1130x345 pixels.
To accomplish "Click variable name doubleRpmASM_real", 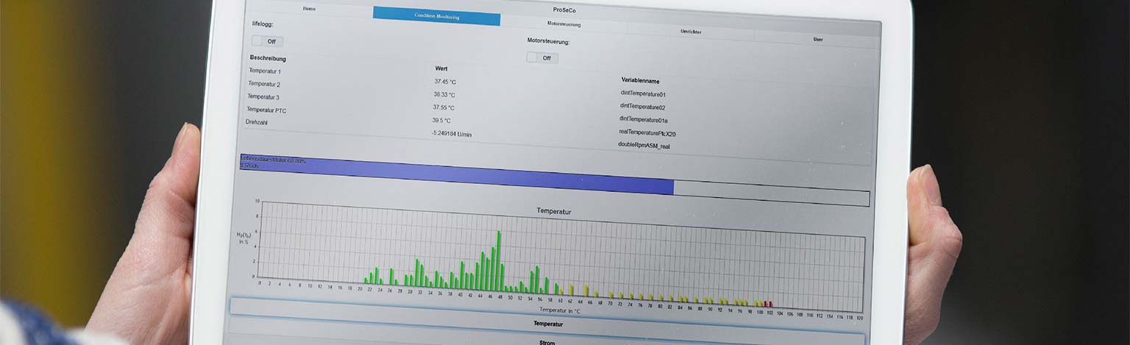I will pos(644,146).
